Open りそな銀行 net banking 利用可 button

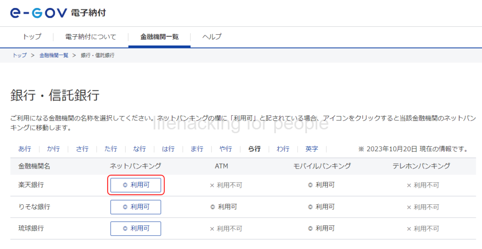coord(136,207)
